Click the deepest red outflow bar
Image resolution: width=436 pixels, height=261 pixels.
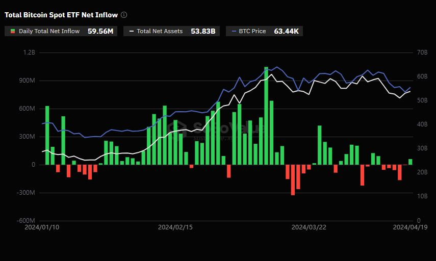tap(293, 179)
